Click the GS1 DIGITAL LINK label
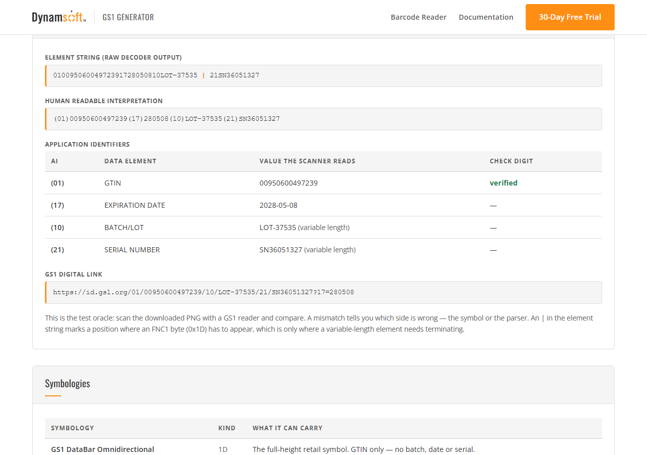The height and width of the screenshot is (455, 647). (74, 275)
